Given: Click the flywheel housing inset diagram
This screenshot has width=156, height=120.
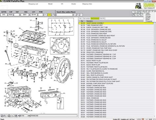Looking at the screenshot, I should [60, 46].
